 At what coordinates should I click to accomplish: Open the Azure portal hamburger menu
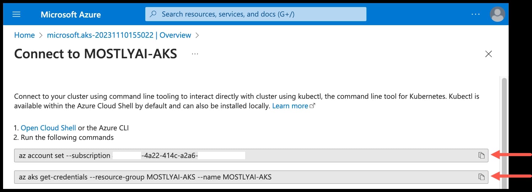[16, 14]
